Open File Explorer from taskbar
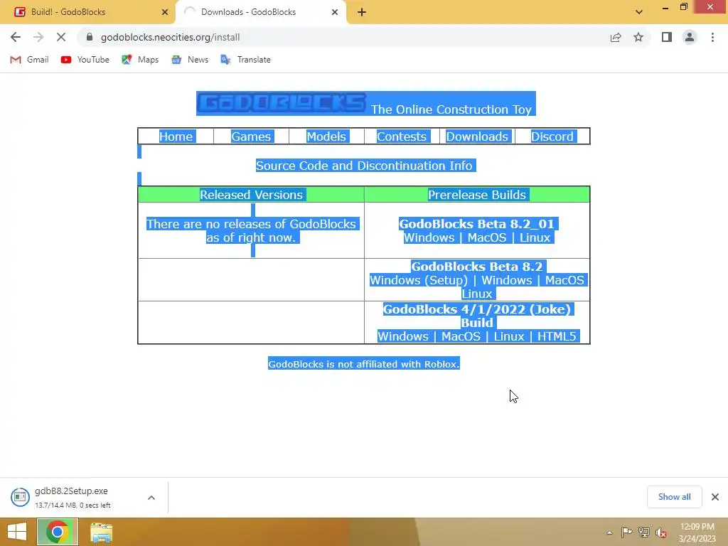The width and height of the screenshot is (728, 546). tap(101, 532)
